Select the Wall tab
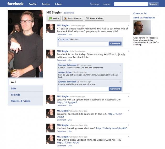 pyautogui.click(x=26, y=82)
